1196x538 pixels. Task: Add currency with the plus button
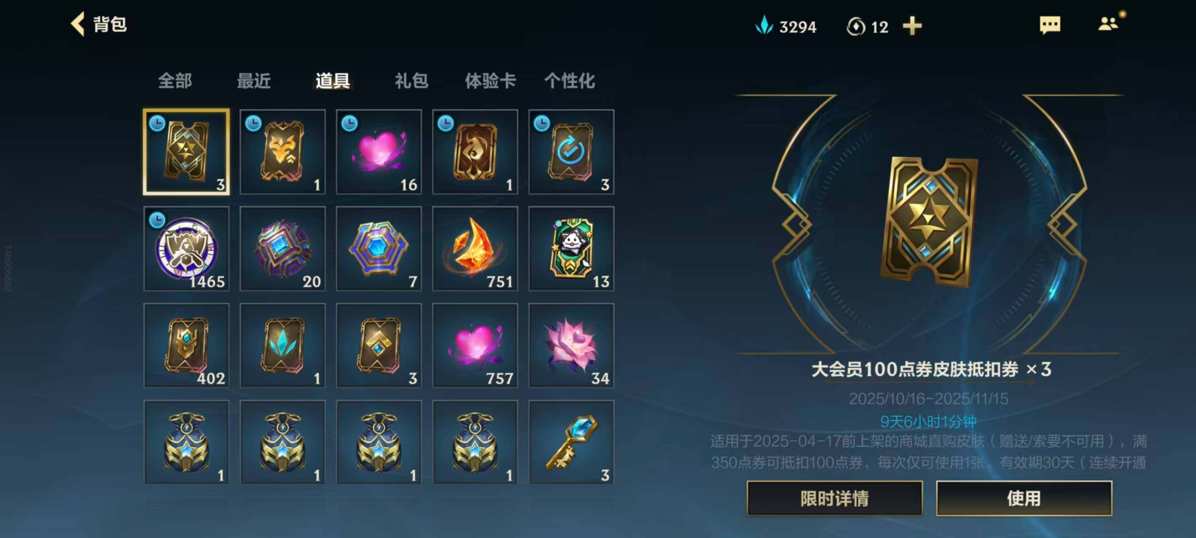click(x=912, y=26)
